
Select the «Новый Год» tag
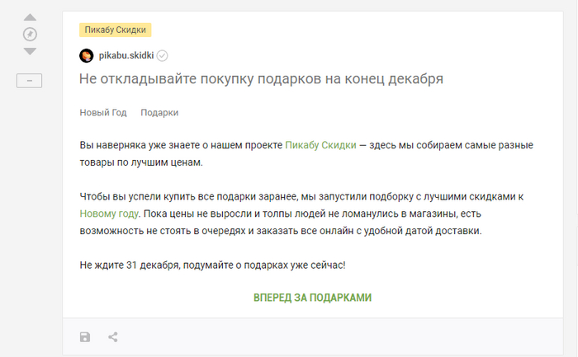(x=103, y=112)
